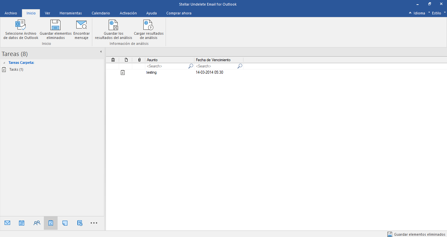This screenshot has height=237, width=447.
Task: Minimize the application window
Action: point(418,4)
